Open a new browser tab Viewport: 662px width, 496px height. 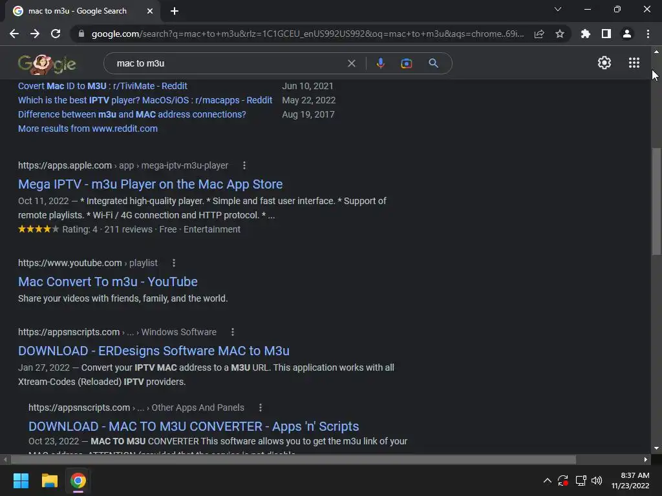coord(175,11)
